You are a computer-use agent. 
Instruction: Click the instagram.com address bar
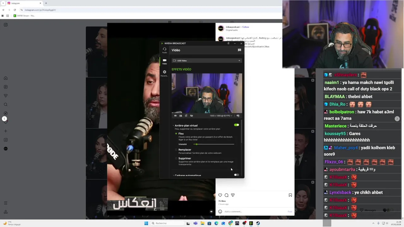(x=150, y=10)
